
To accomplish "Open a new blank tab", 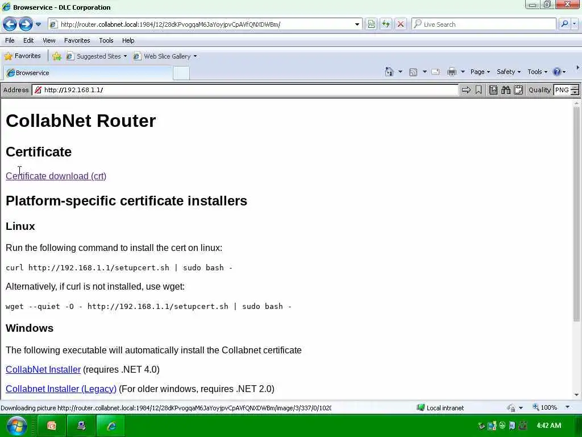I will point(181,73).
